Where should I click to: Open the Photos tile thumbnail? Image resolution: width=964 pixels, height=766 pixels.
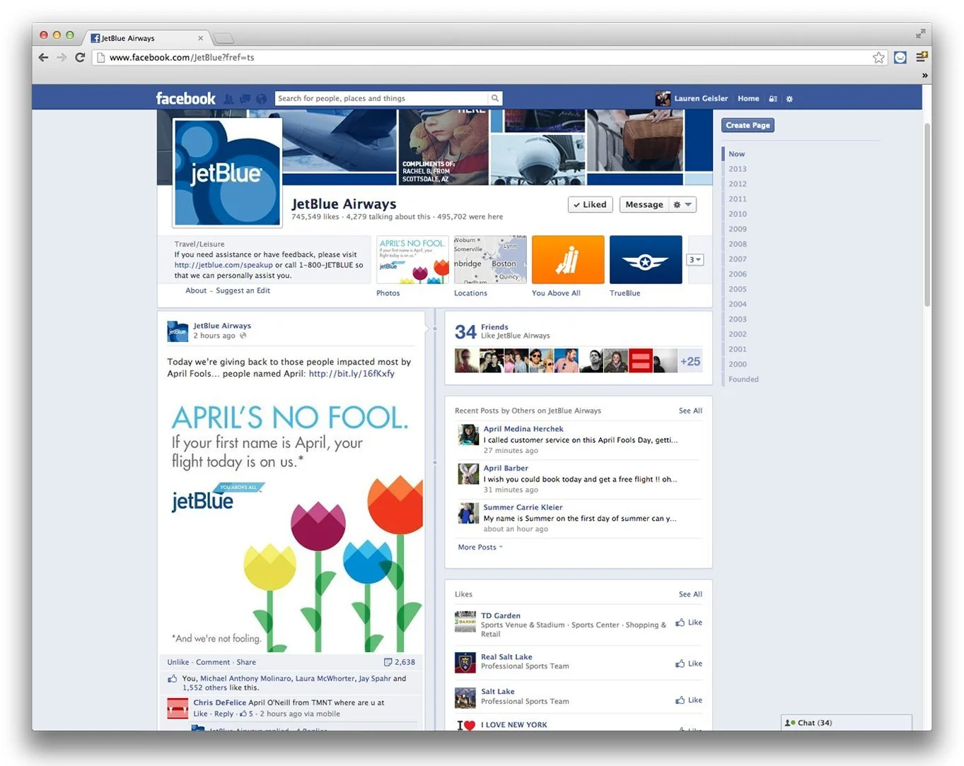(412, 259)
